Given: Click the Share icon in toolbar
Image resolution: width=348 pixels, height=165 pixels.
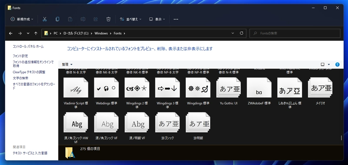Looking at the screenshot, I should (96, 19).
